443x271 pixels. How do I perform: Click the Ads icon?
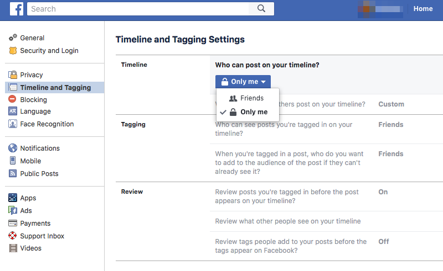13,210
